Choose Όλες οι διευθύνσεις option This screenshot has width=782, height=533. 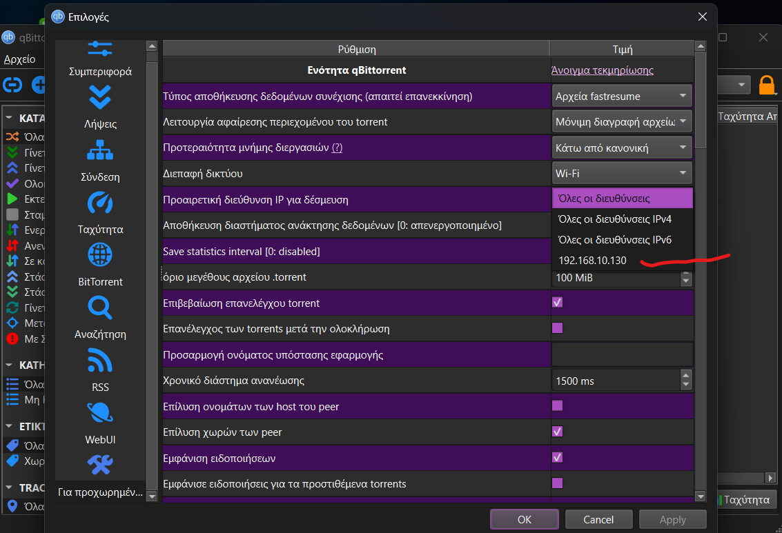click(x=622, y=199)
